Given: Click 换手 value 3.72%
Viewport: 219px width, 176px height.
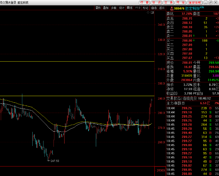Looking at the screenshot, I should coord(188,85).
